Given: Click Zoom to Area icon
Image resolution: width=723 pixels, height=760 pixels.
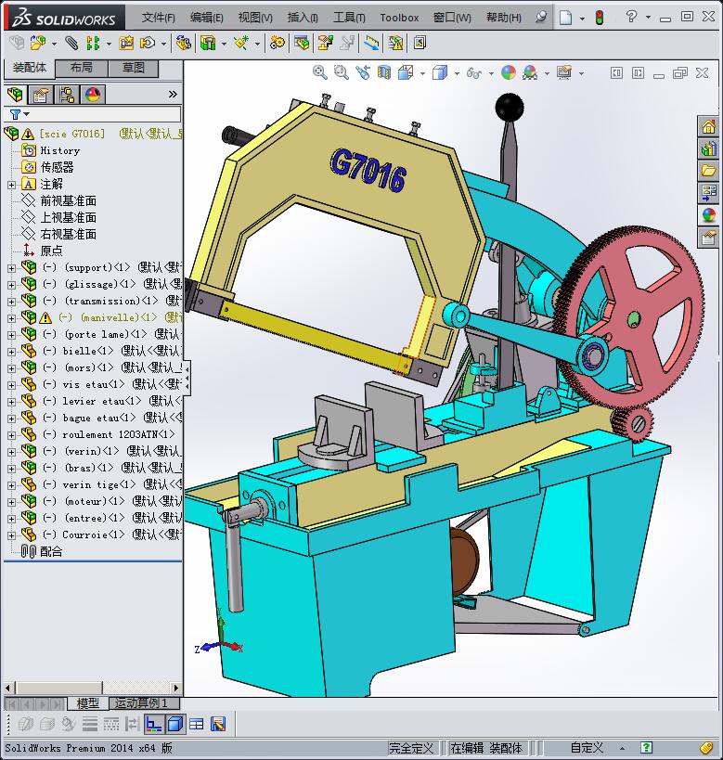Looking at the screenshot, I should click(341, 72).
